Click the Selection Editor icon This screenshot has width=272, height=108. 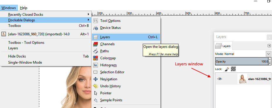(96, 72)
